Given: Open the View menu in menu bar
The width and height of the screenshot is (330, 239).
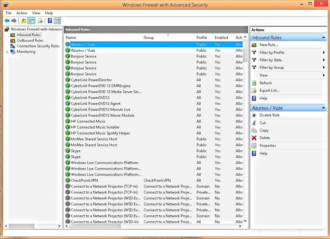Looking at the screenshot, I should 36,13.
